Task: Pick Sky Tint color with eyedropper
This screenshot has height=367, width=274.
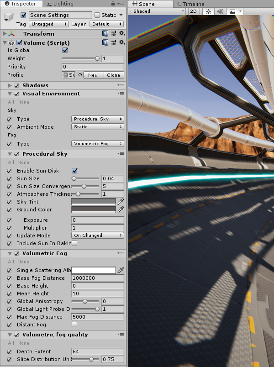Action: [121, 202]
